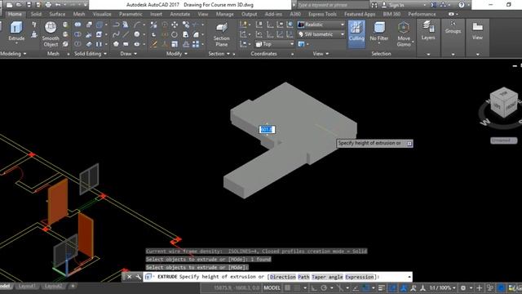Choose the Taper angle command option

(x=327, y=277)
